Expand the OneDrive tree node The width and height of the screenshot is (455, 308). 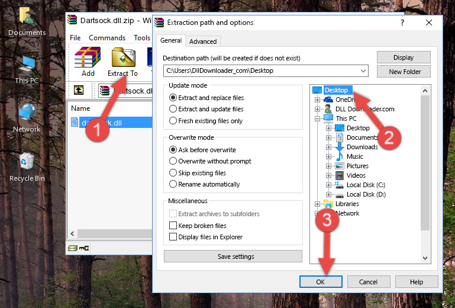[317, 100]
